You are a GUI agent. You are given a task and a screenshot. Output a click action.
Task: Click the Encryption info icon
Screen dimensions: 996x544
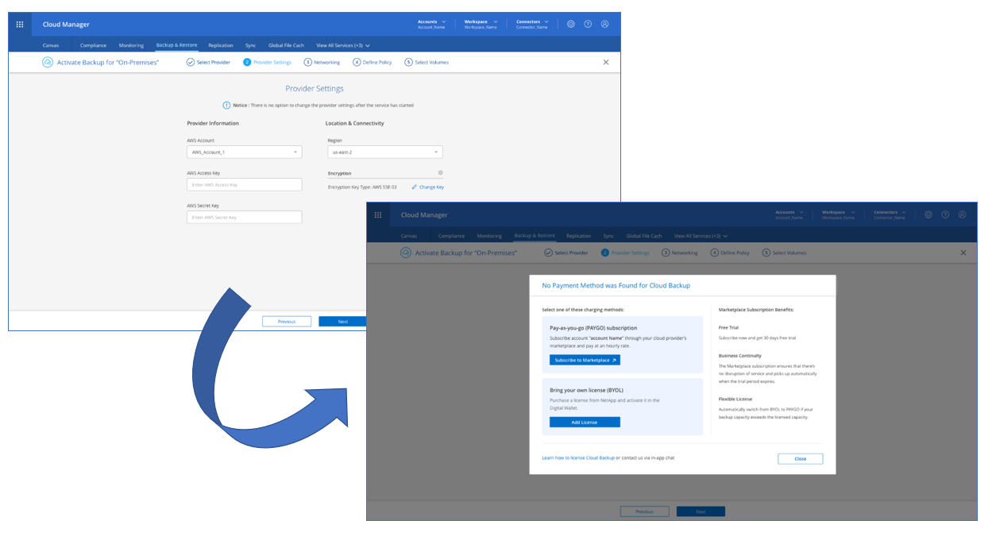tap(440, 172)
